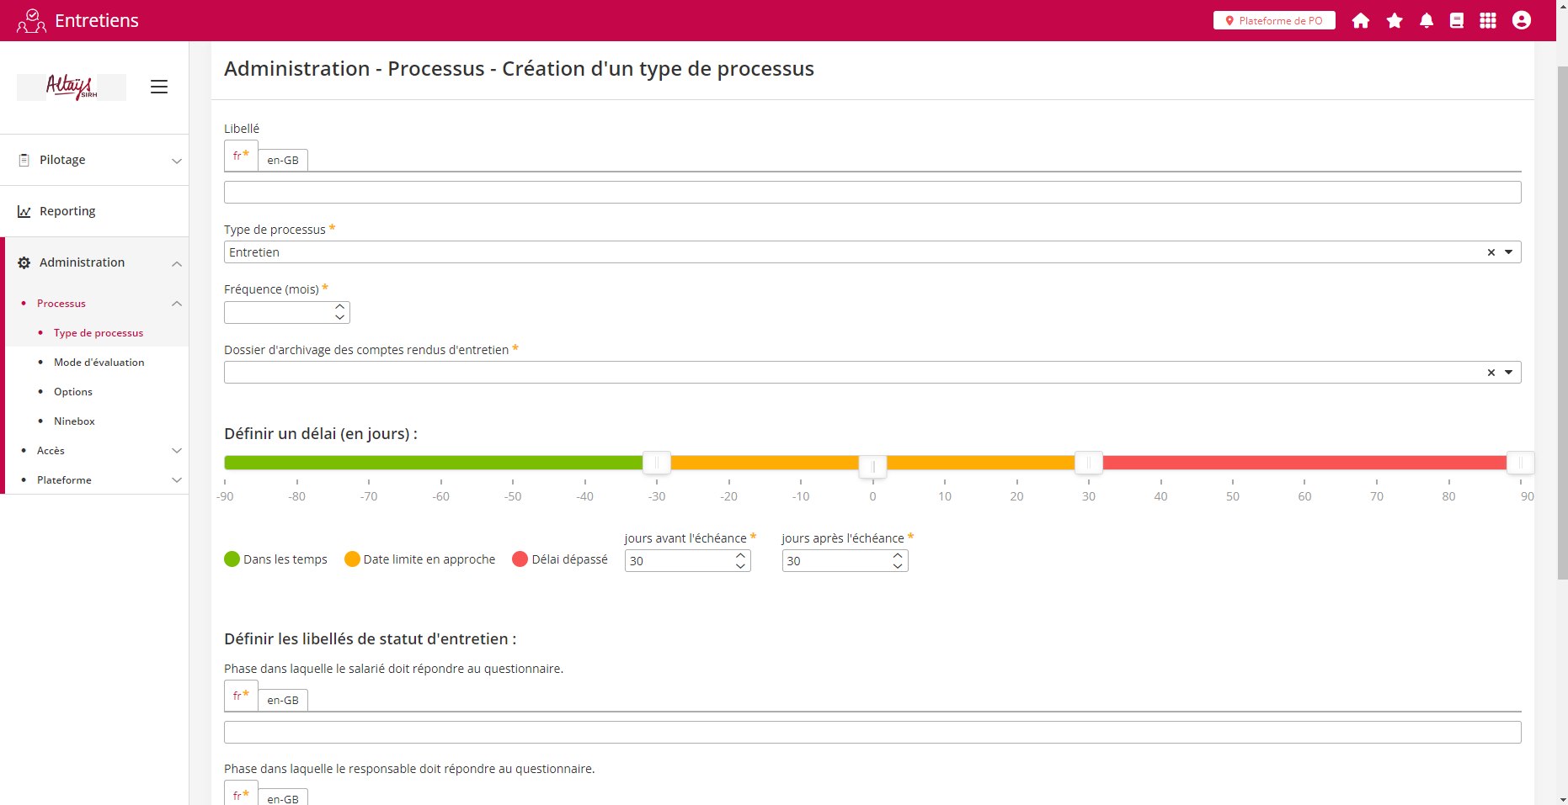Open notifications bell icon
This screenshot has width=1568, height=805.
pos(1426,21)
